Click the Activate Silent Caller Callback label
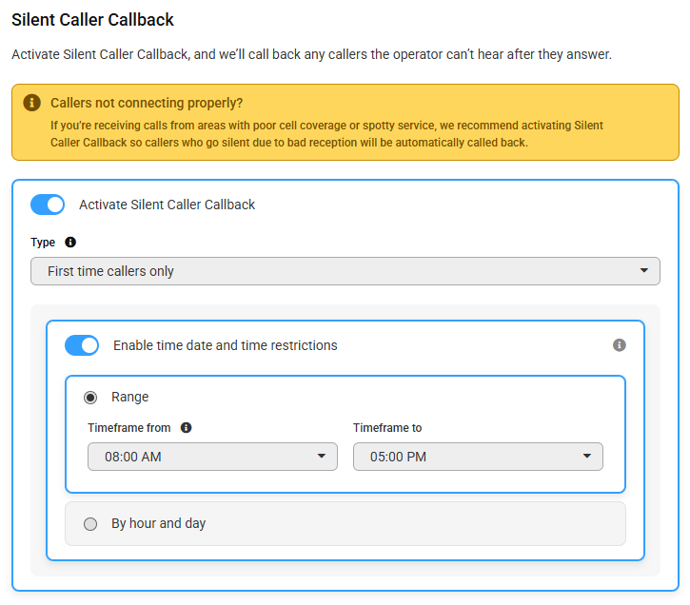 [x=167, y=205]
